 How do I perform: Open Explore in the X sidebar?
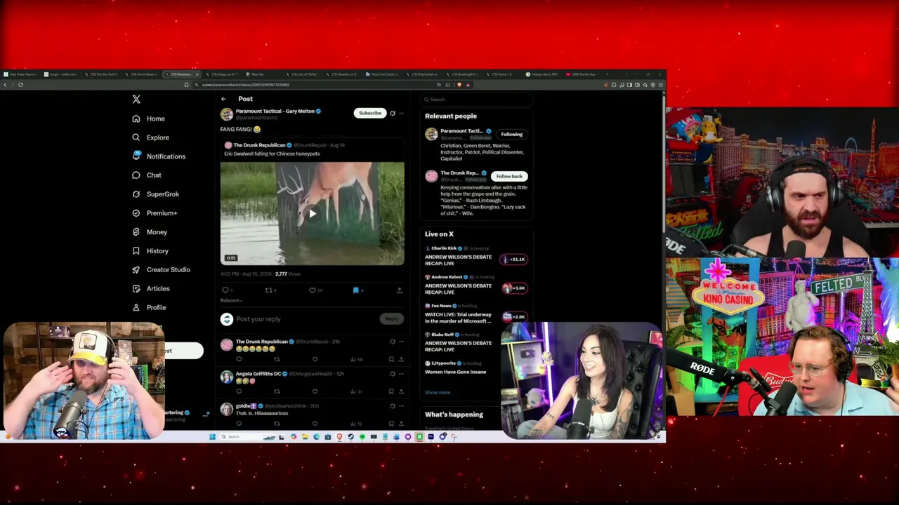151,137
